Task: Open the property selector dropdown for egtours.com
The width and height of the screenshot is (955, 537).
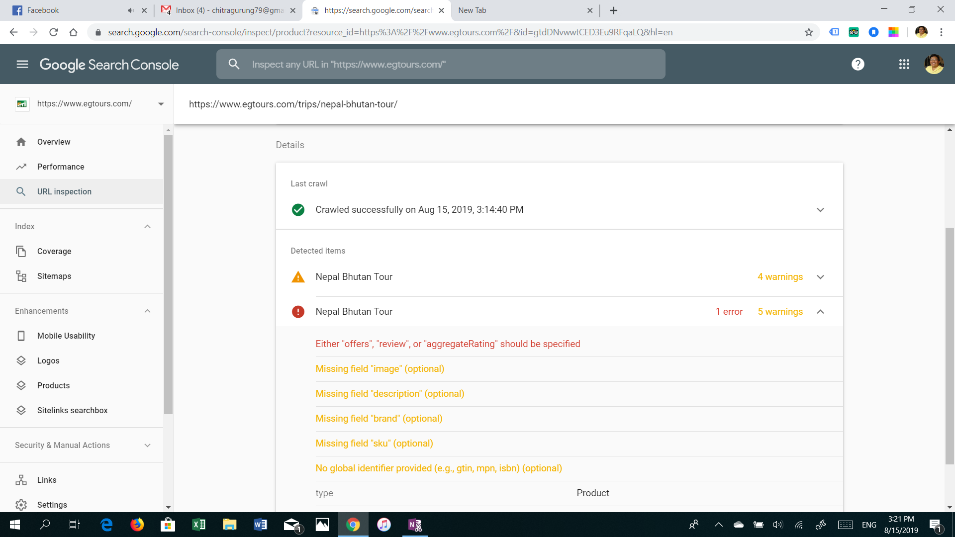Action: click(x=161, y=104)
